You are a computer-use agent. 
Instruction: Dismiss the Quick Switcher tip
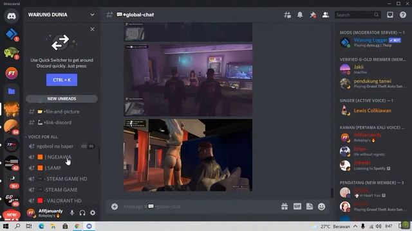(x=92, y=29)
